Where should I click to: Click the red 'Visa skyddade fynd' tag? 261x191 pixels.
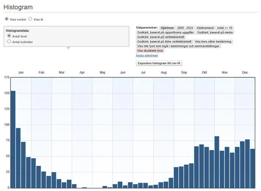[150, 51]
